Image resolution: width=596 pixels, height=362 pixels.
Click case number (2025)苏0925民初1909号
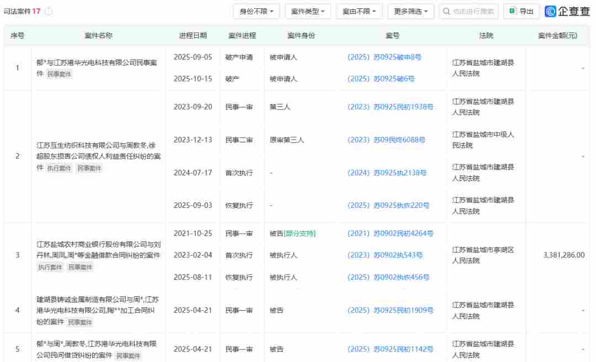(390, 311)
